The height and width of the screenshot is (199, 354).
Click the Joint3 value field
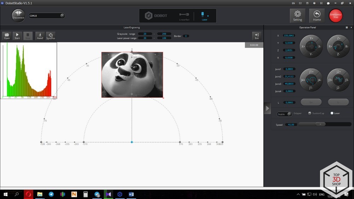pos(289,84)
